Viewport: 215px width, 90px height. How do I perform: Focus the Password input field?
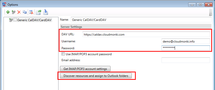pos(186,48)
